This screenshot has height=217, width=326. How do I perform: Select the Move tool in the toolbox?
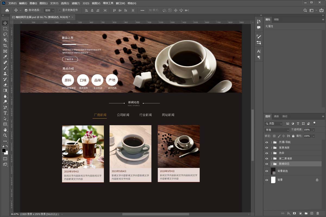[5, 23]
